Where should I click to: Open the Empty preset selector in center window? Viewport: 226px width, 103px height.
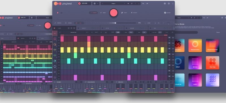pyautogui.click(x=114, y=3)
